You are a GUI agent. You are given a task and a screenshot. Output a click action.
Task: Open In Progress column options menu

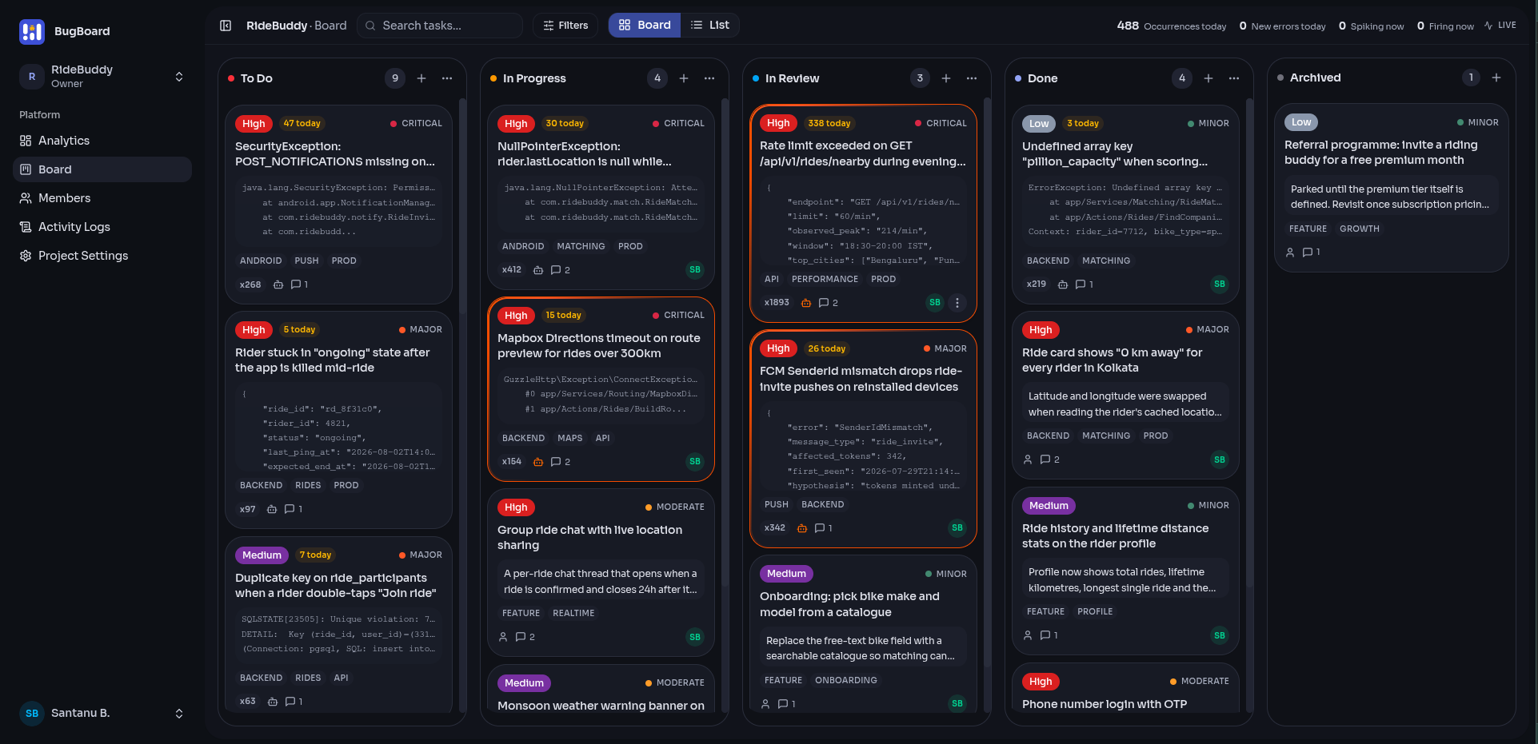click(x=709, y=78)
